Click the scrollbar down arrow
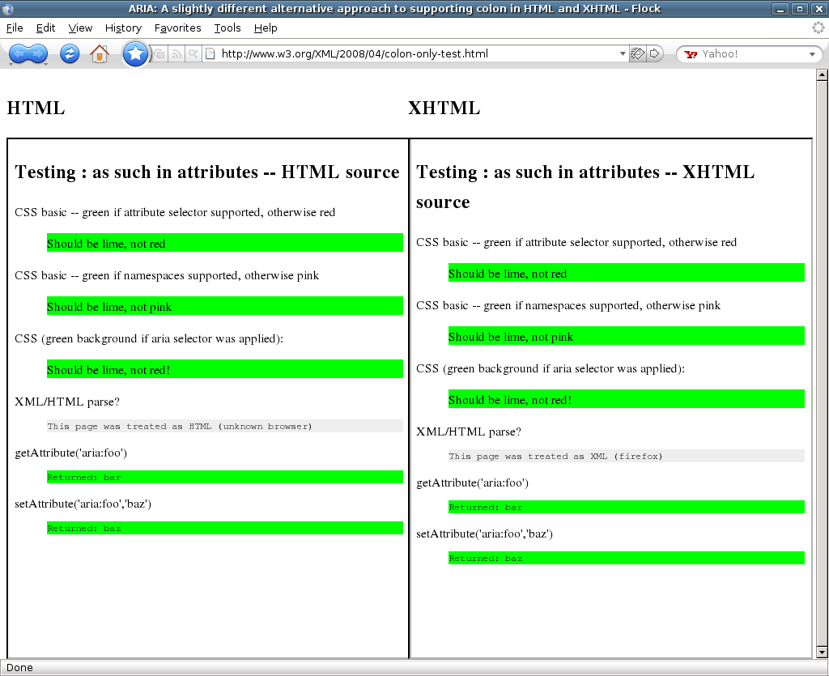 (822, 651)
